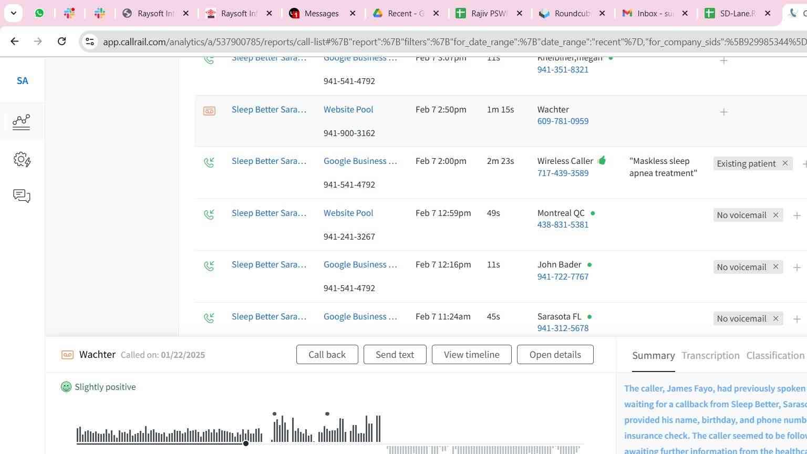The height and width of the screenshot is (454, 807).
Task: Click the audio waveform playhead handle
Action: 245,444
